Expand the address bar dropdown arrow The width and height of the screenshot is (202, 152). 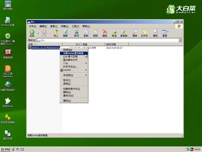[180, 40]
